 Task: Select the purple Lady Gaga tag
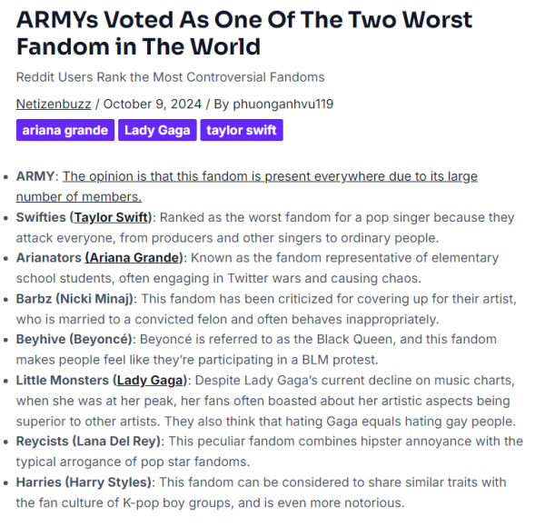pos(157,130)
